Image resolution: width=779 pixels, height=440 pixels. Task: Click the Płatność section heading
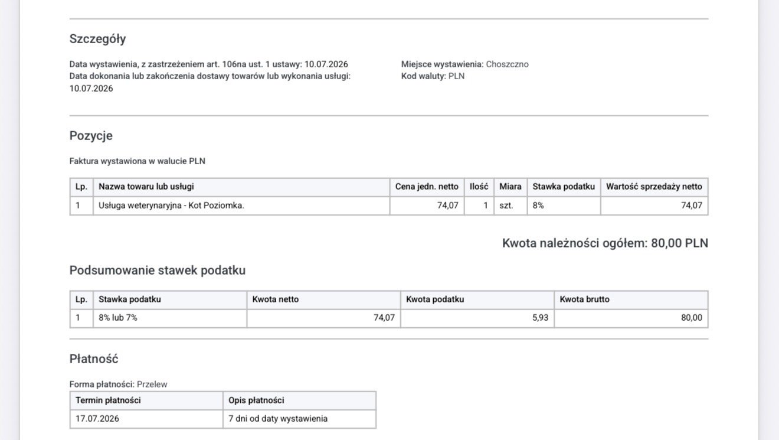coord(94,359)
